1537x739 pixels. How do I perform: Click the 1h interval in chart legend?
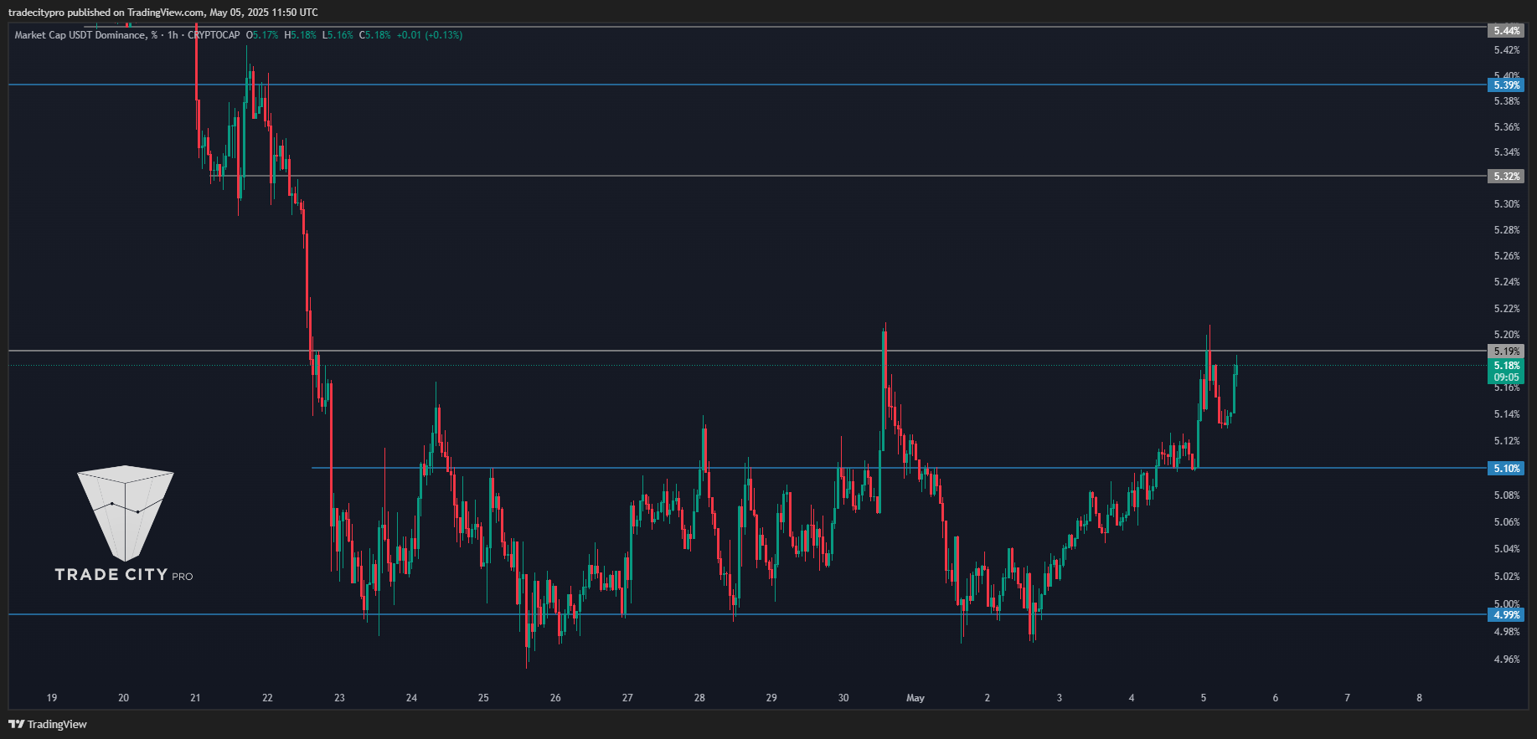pos(173,35)
